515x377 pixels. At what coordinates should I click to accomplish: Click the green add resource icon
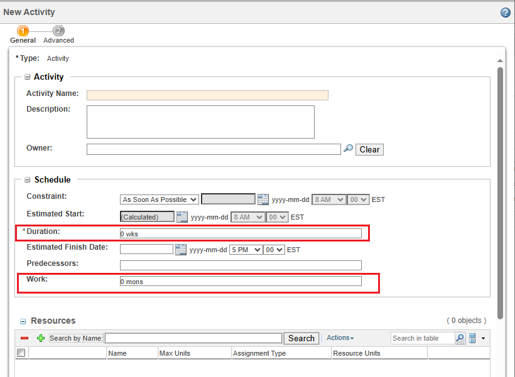(41, 338)
